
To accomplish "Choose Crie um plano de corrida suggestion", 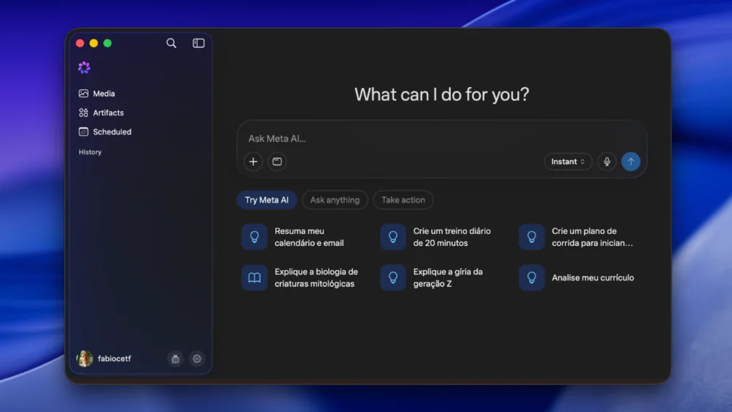I will (579, 237).
